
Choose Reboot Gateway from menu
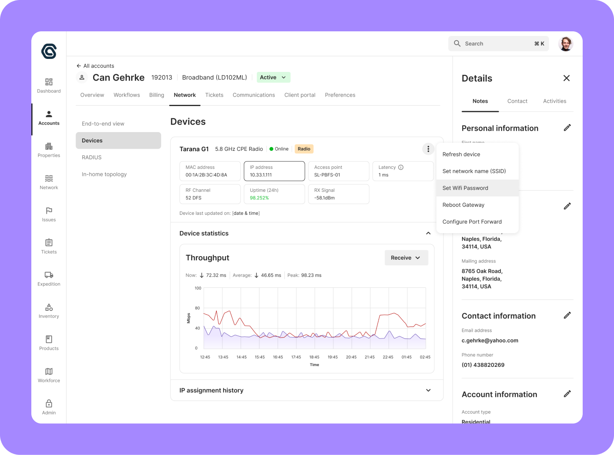(477, 205)
